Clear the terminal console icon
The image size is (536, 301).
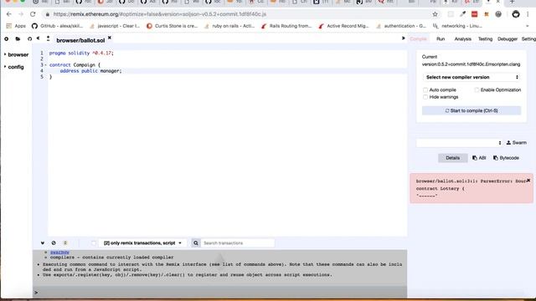[54, 243]
